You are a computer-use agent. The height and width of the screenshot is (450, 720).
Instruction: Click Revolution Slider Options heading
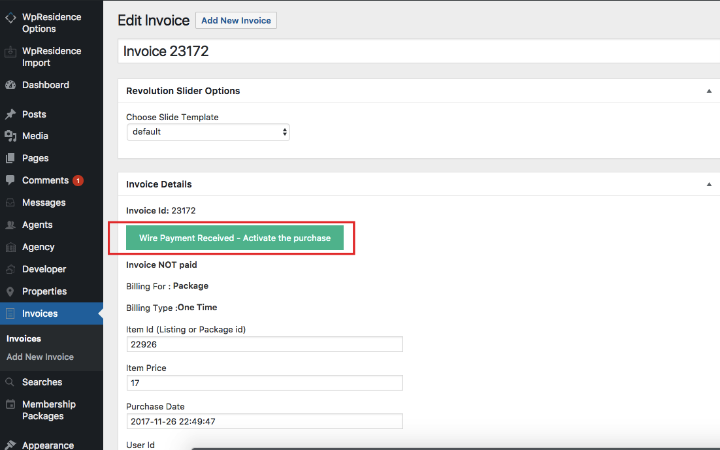(183, 91)
